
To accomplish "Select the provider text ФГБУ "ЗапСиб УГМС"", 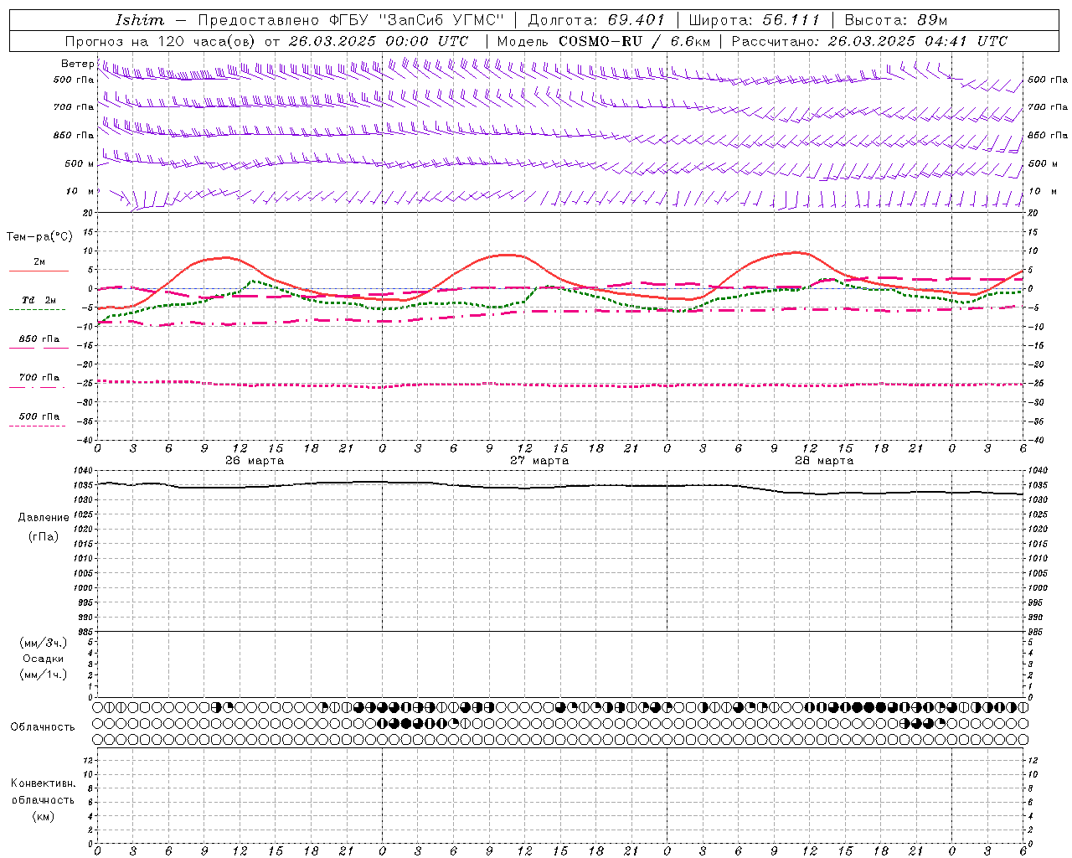I will pyautogui.click(x=418, y=20).
